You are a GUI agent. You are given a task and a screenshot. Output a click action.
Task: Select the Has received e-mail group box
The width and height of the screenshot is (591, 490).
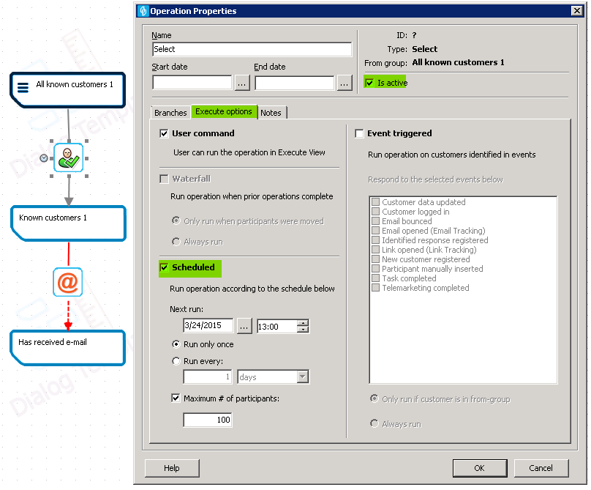68,348
